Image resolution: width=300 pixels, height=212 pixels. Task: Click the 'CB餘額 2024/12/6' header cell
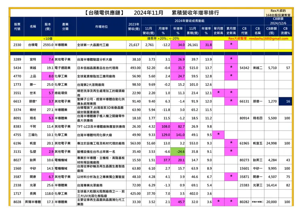coord(278,21)
